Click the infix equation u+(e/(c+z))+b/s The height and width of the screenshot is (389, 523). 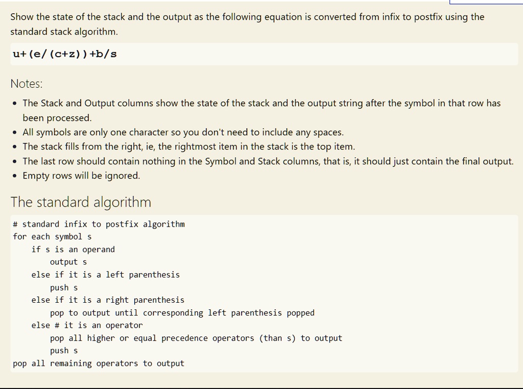point(65,54)
